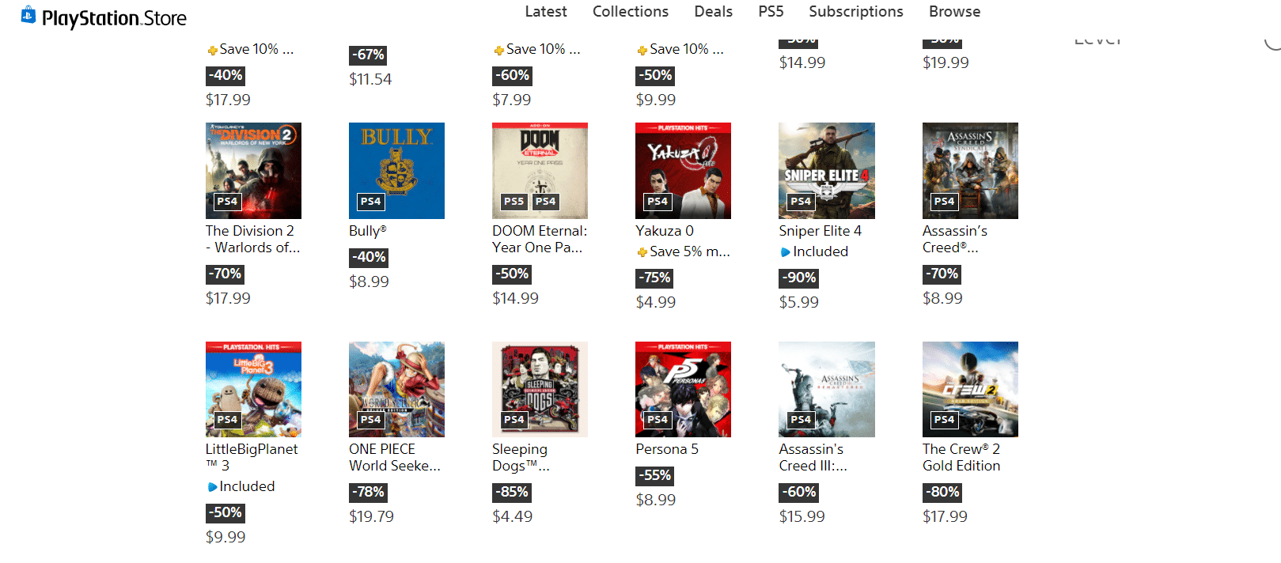Screen dimensions: 1281x563
Task: Click the PS4 badge on Bully cover
Action: point(371,202)
